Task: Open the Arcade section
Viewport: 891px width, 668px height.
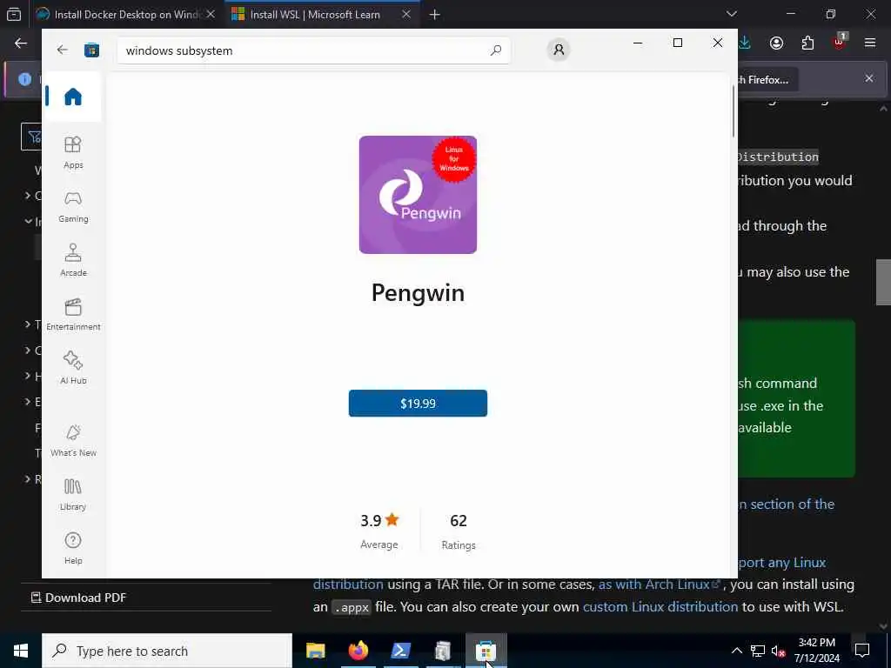Action: pyautogui.click(x=73, y=260)
